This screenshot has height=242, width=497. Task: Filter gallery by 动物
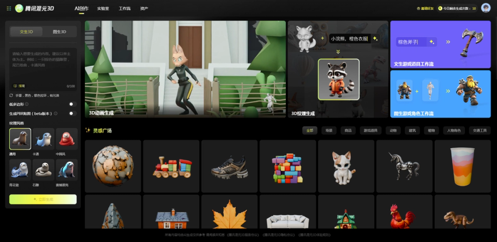[393, 130]
